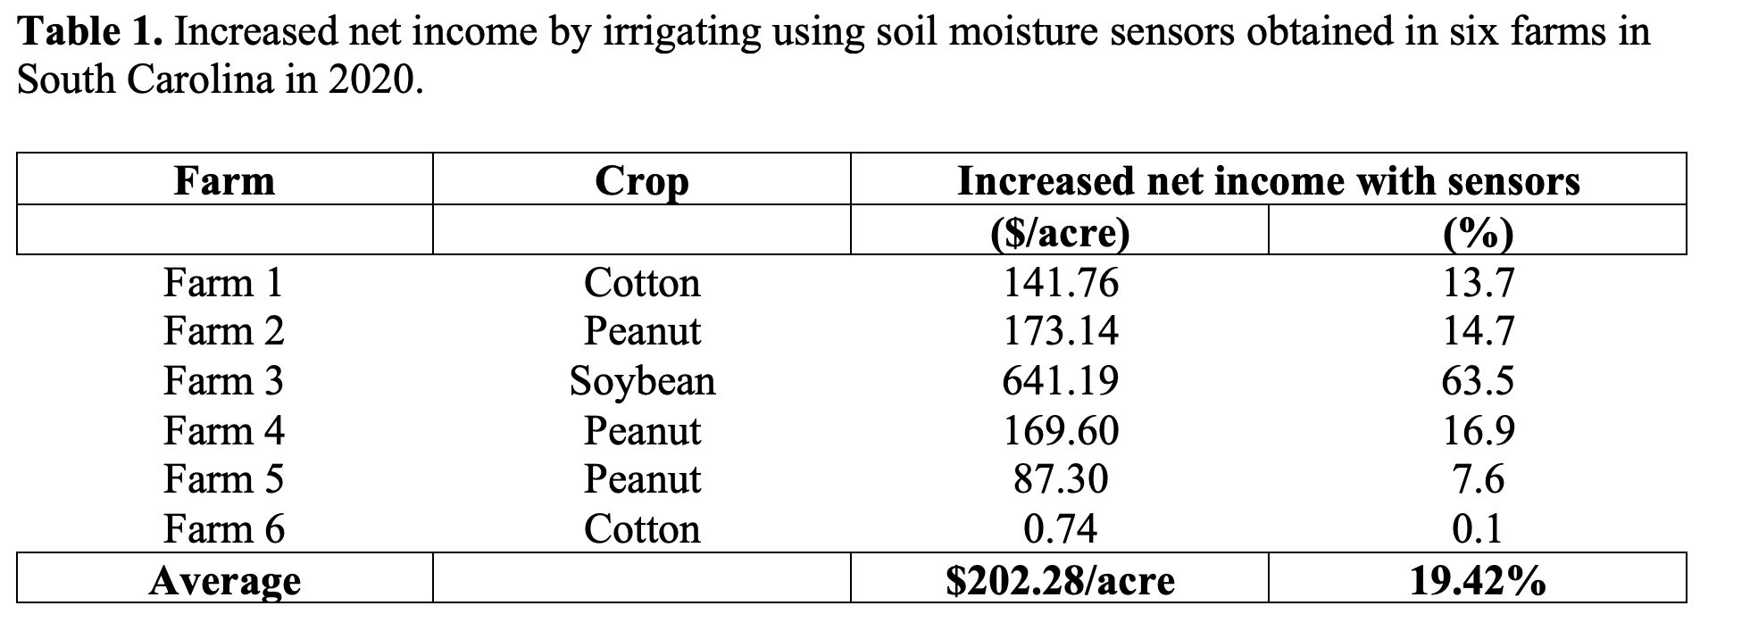
Task: Click the 641.19 dollar value
Action: point(1060,381)
